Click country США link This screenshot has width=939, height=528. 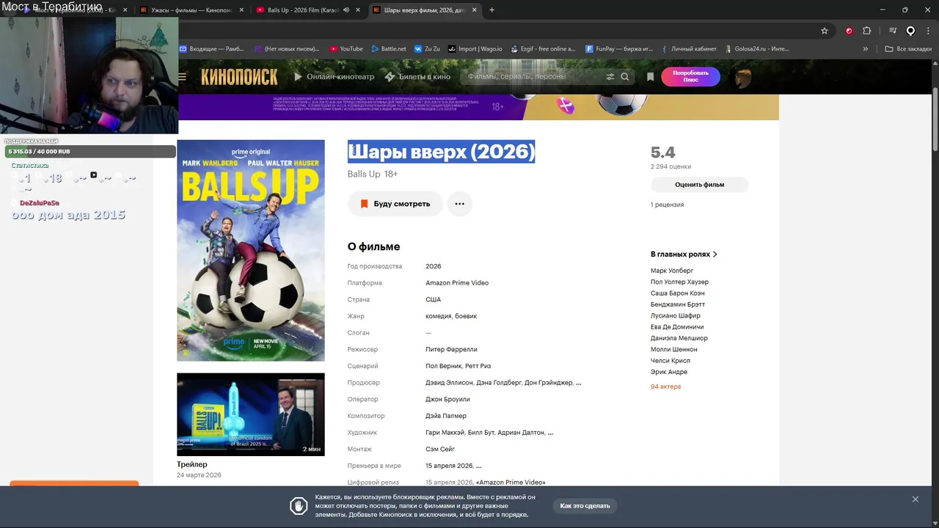[433, 300]
